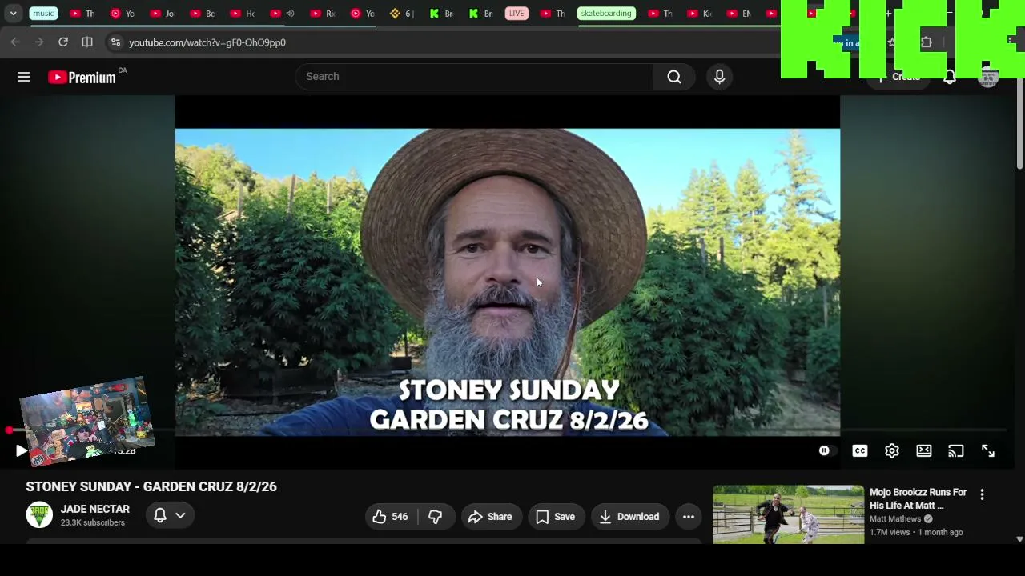Go to the Matt Mathews channel
1025x576 pixels.
pos(895,519)
